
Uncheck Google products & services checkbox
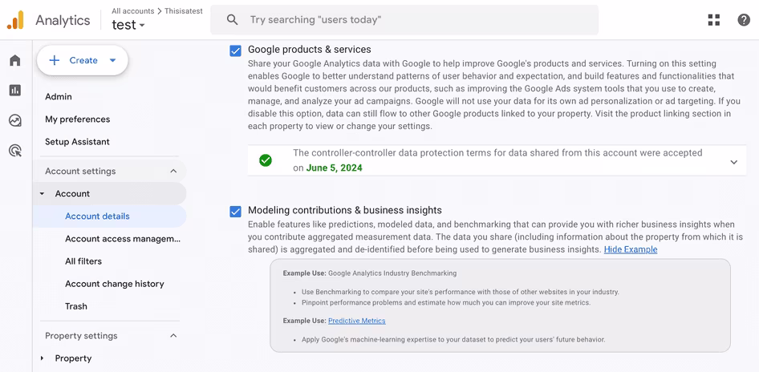(235, 51)
